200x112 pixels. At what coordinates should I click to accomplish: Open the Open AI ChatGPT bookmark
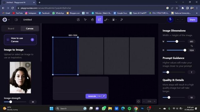click(x=138, y=13)
